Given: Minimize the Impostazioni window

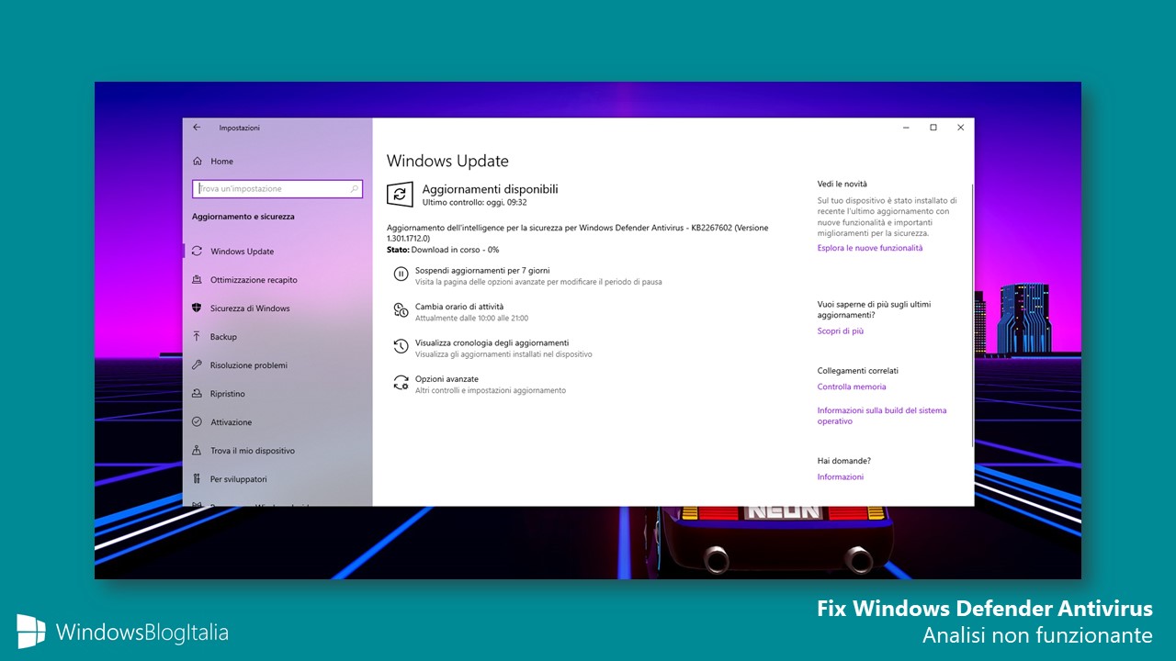Looking at the screenshot, I should (905, 128).
